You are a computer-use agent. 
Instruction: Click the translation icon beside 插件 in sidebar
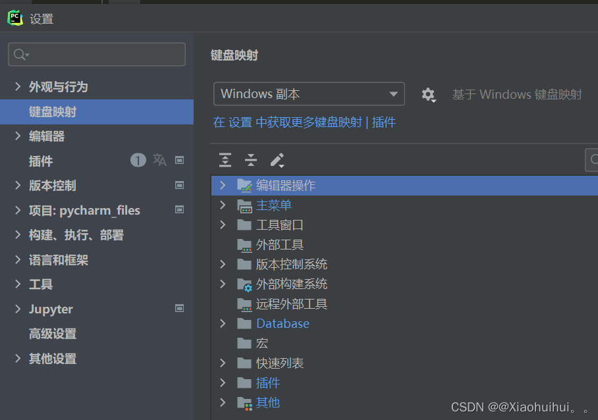click(159, 160)
